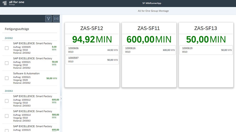Select the ZAS-SF11 workstation card header
This screenshot has width=236, height=132.
tap(149, 28)
